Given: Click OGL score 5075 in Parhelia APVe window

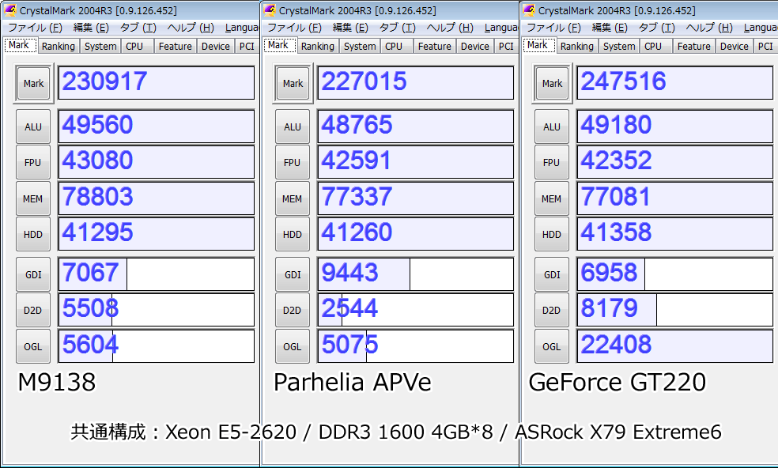Looking at the screenshot, I should tap(416, 346).
